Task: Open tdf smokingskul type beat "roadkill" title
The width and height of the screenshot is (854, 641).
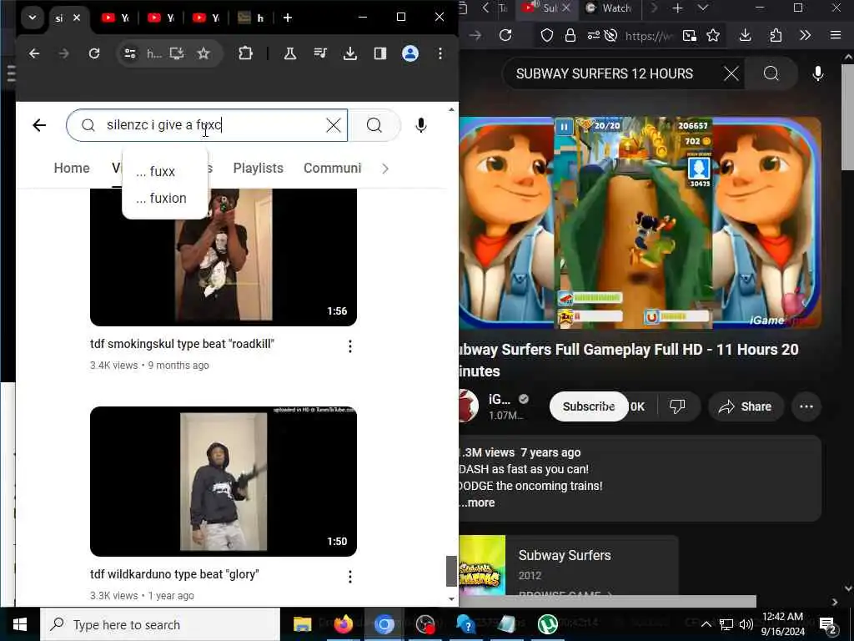Action: pyautogui.click(x=182, y=344)
